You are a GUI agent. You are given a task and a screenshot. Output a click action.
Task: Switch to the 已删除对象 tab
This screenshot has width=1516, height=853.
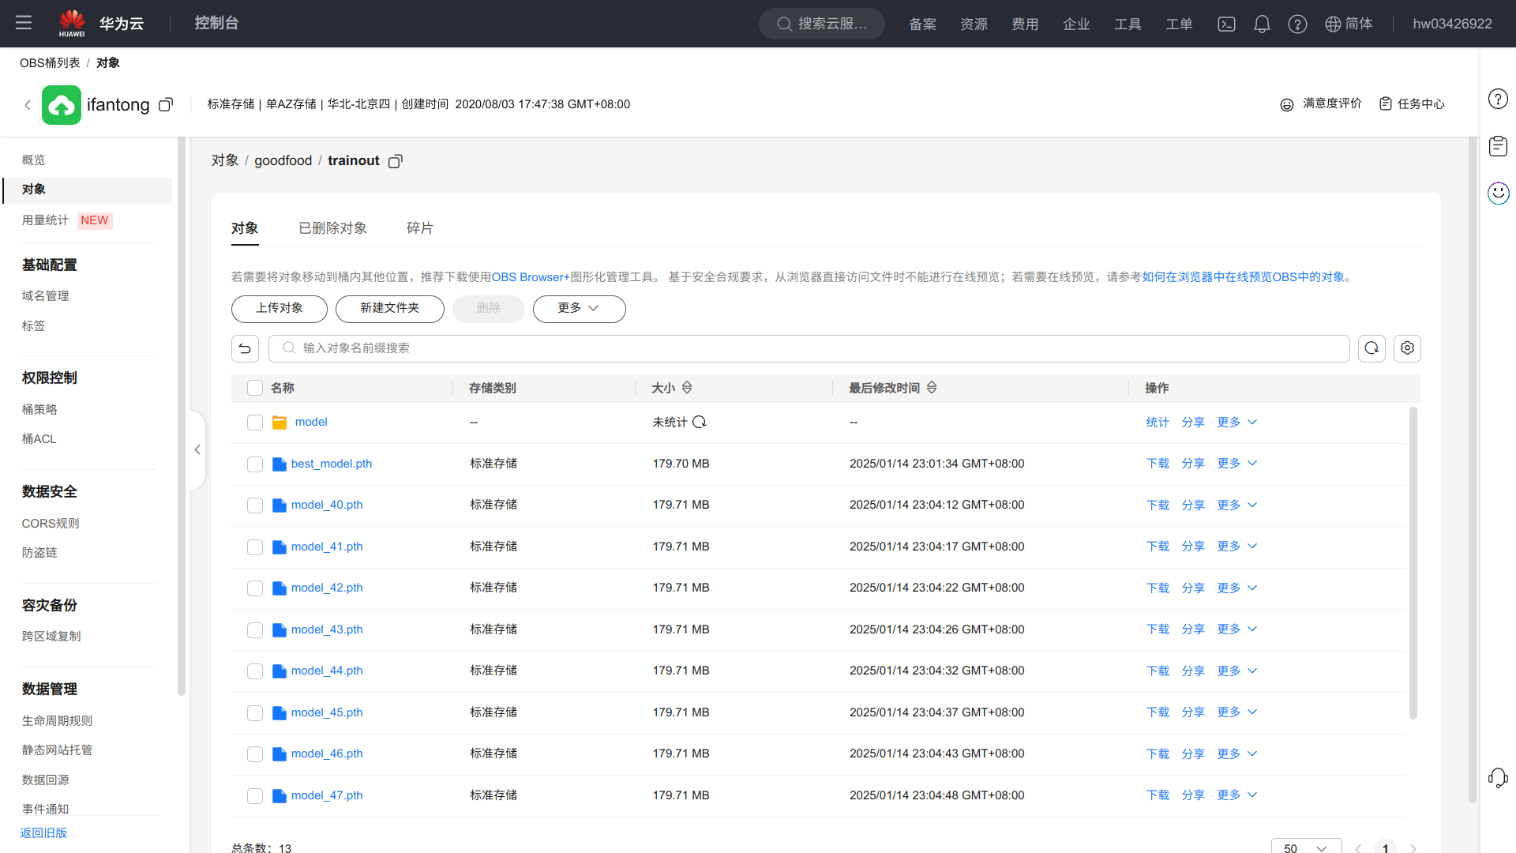332,228
